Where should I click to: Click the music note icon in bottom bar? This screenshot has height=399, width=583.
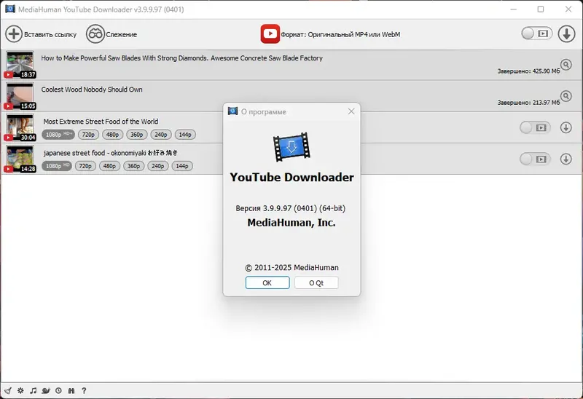pos(33,390)
